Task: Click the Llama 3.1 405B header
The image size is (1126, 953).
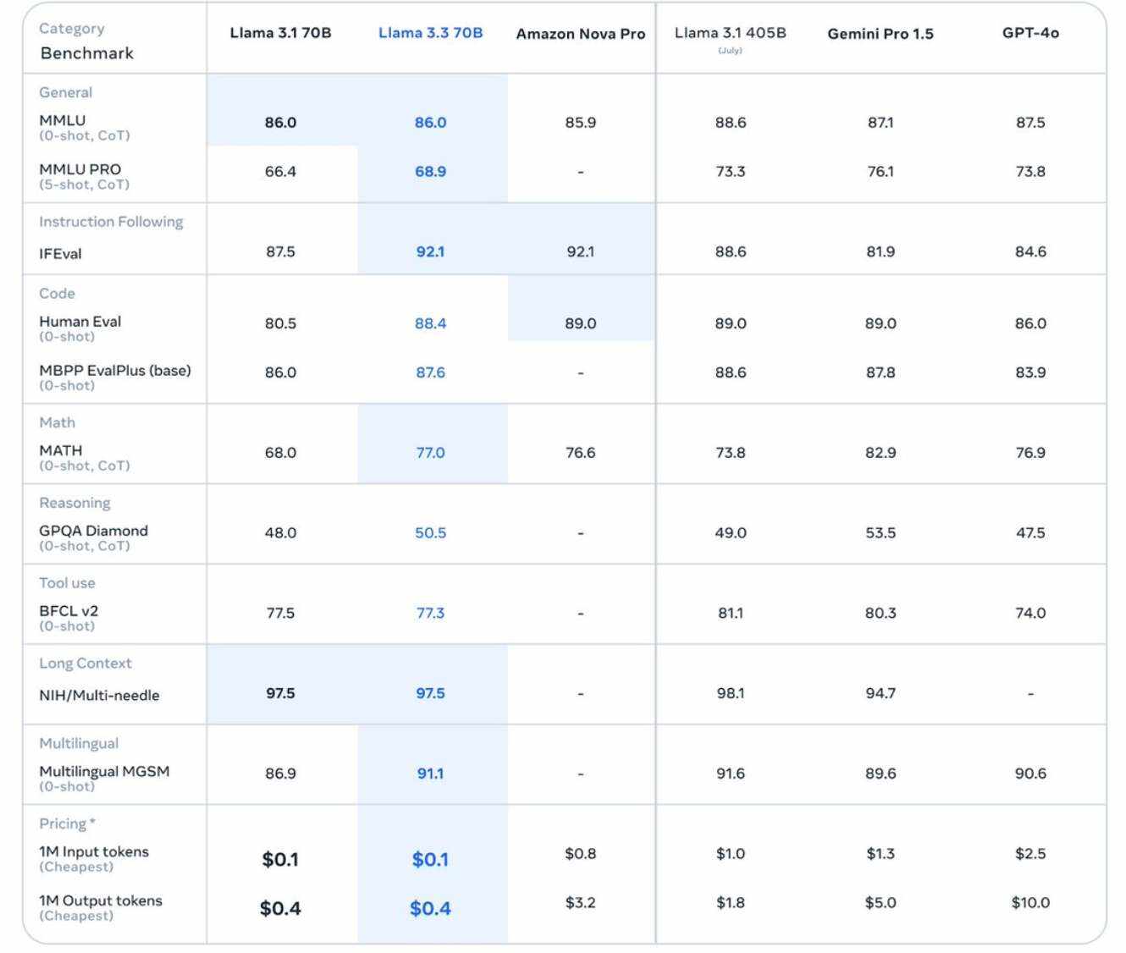Action: [x=730, y=33]
